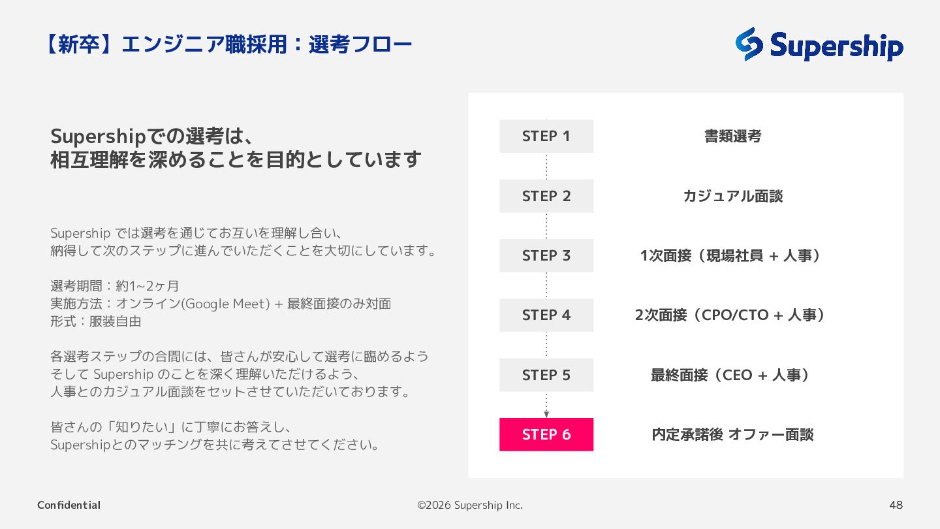Select the STEP 3 box
The height and width of the screenshot is (529, 940).
(x=546, y=255)
